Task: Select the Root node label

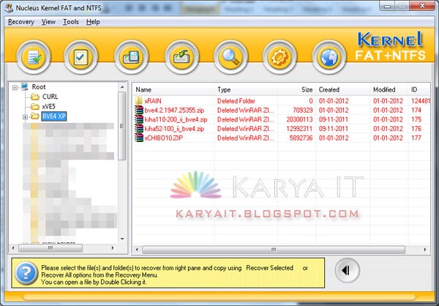Action: click(39, 87)
